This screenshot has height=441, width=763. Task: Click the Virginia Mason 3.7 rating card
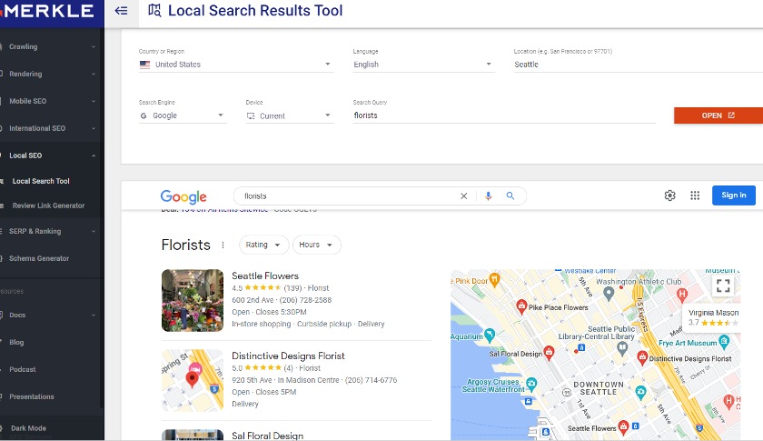pos(712,317)
